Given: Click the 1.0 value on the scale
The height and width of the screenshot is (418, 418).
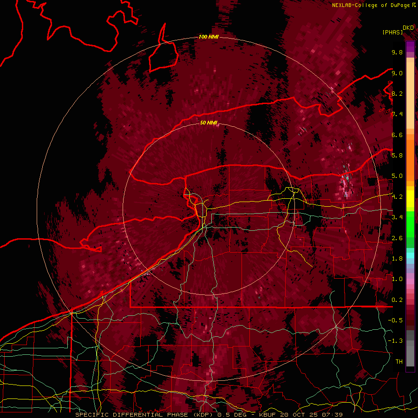Looking at the screenshot, I should pos(397,279).
